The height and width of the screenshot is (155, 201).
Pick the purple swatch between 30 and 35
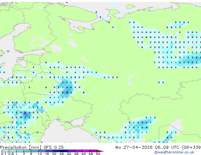pos(71,151)
